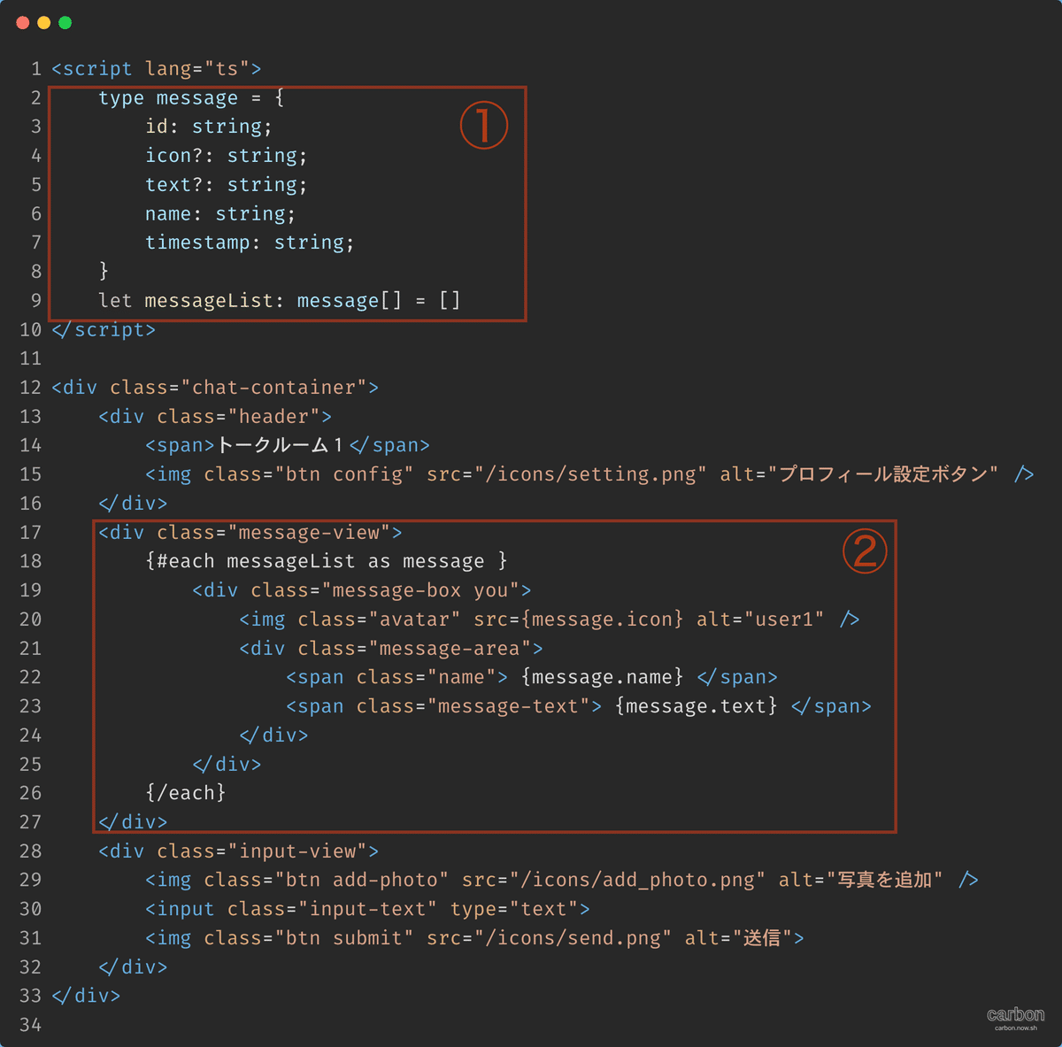Click the {message.text} expression
This screenshot has width=1062, height=1047.
click(696, 706)
